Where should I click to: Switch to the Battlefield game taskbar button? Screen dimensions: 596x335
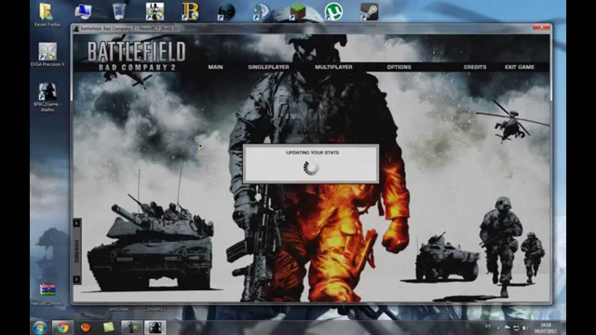pyautogui.click(x=155, y=328)
